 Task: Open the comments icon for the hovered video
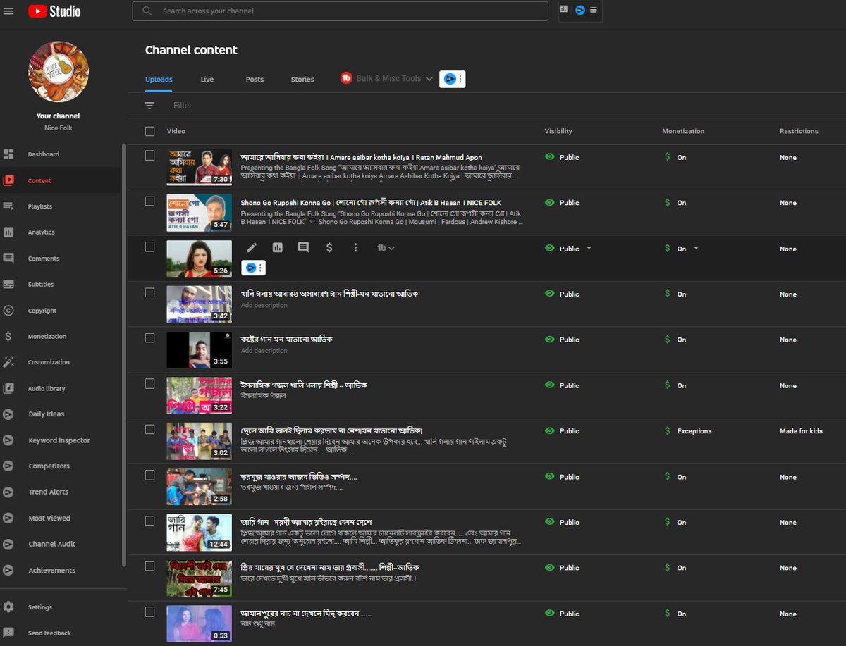[303, 247]
